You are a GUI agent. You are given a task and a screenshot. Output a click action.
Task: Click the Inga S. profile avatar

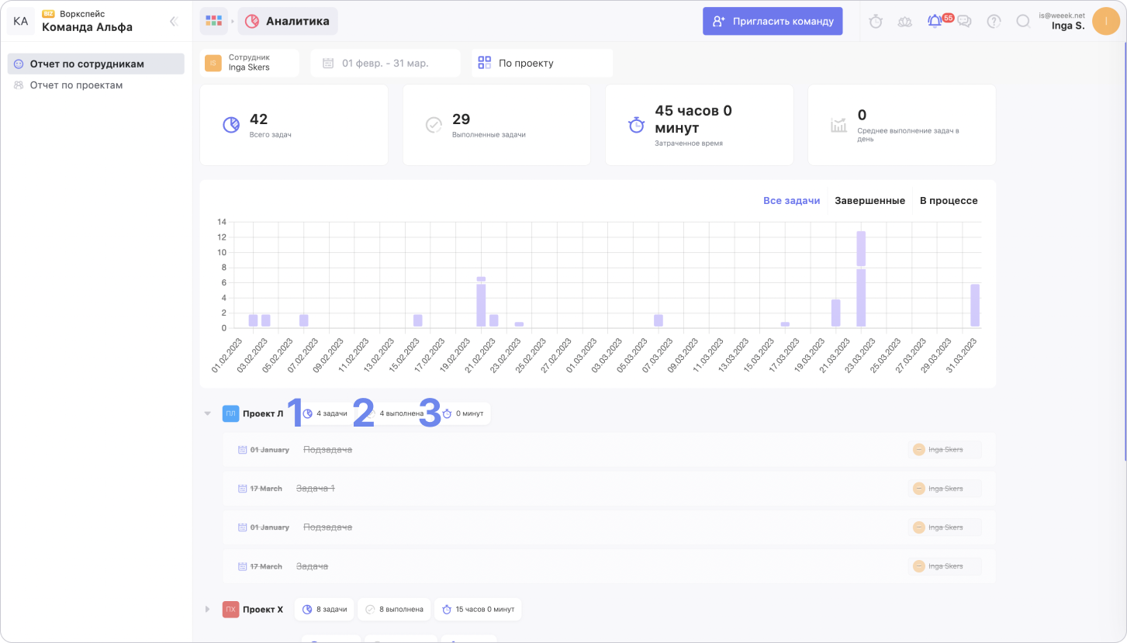[x=1105, y=21]
